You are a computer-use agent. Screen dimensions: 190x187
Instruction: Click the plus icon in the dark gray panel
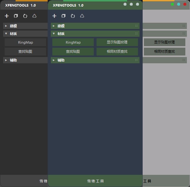pyautogui.click(x=7, y=16)
